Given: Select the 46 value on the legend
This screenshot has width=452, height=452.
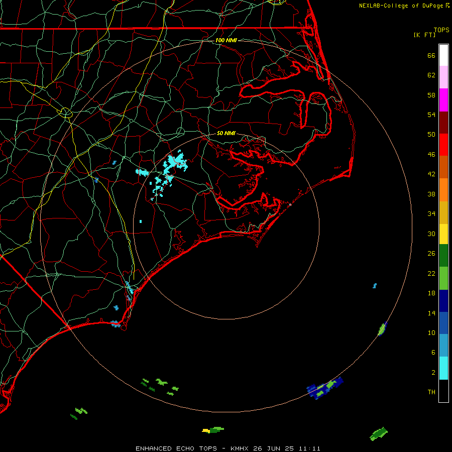Looking at the screenshot, I should (431, 155).
